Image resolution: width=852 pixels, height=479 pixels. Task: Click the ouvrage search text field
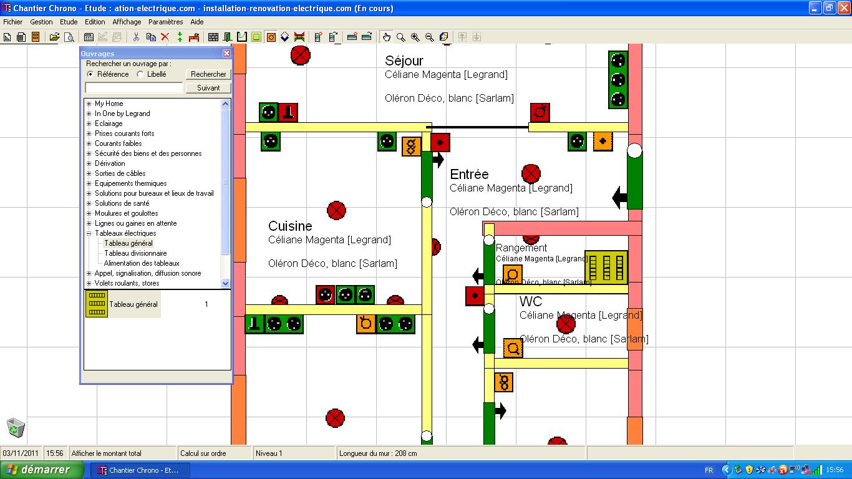pyautogui.click(x=134, y=88)
